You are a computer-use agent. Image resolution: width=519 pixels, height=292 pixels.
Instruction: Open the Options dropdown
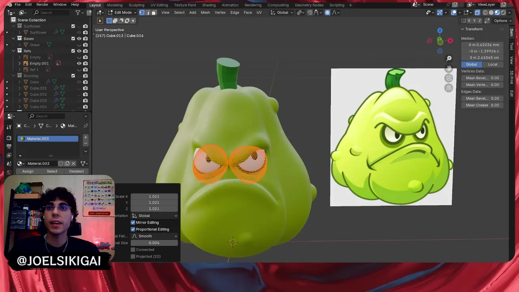point(502,21)
